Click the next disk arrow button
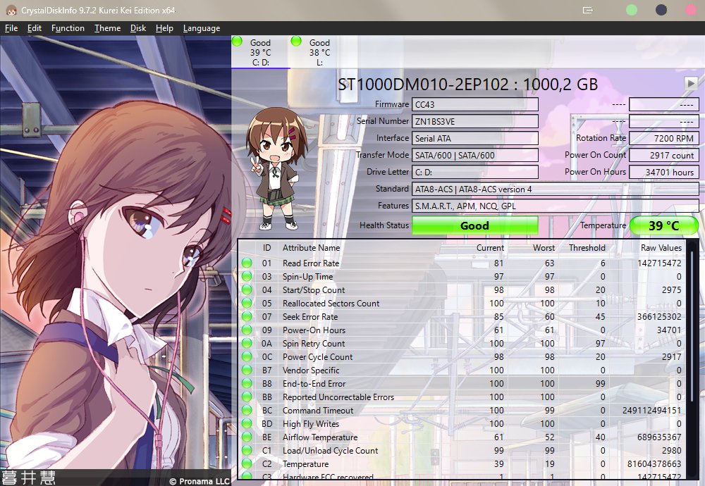705x486 pixels. point(691,83)
